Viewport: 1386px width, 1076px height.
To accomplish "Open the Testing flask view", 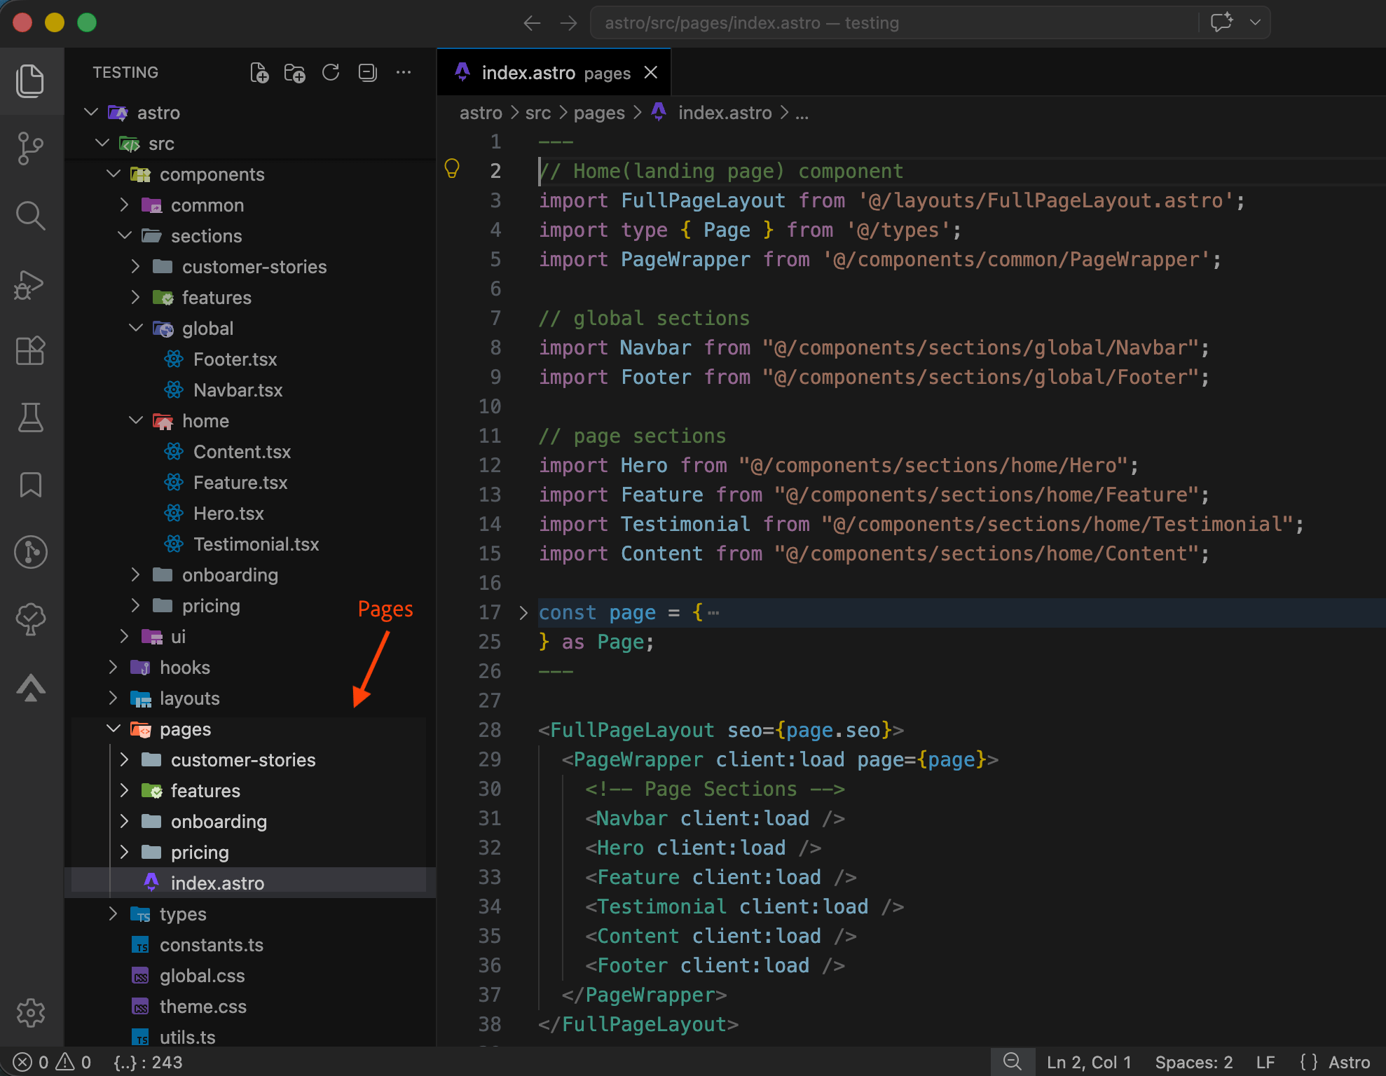I will click(30, 418).
